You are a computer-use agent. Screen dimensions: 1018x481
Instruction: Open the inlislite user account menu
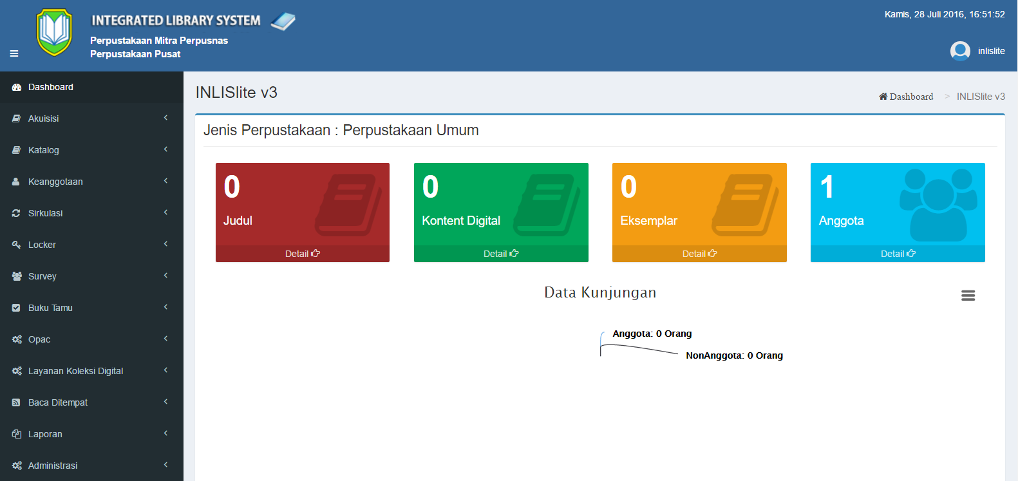977,51
